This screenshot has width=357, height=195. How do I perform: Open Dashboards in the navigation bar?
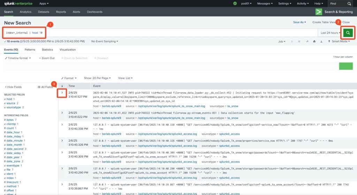point(94,12)
